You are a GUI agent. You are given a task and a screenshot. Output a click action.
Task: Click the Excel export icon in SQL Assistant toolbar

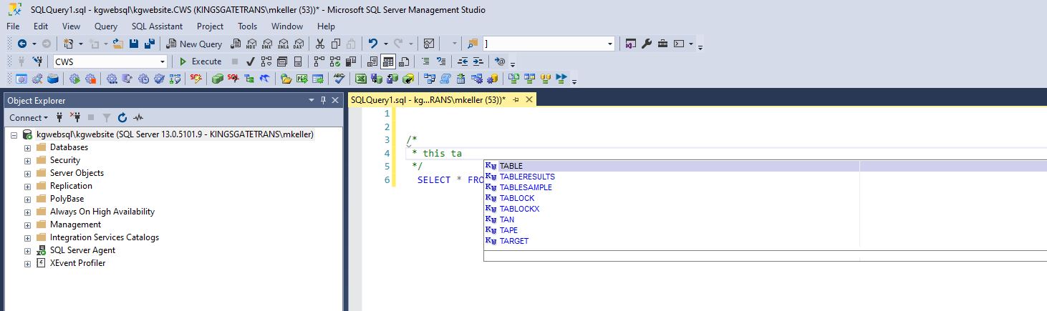pyautogui.click(x=360, y=79)
